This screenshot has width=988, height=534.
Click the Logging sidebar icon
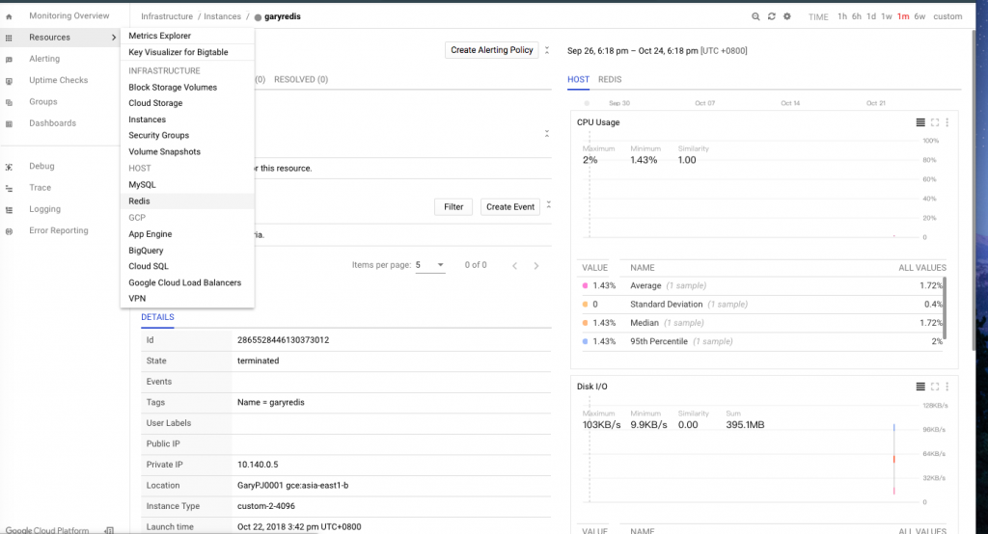point(9,210)
